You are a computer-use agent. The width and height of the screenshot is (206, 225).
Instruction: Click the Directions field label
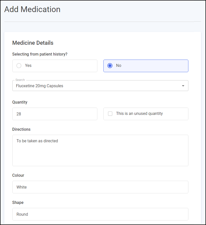(21, 129)
